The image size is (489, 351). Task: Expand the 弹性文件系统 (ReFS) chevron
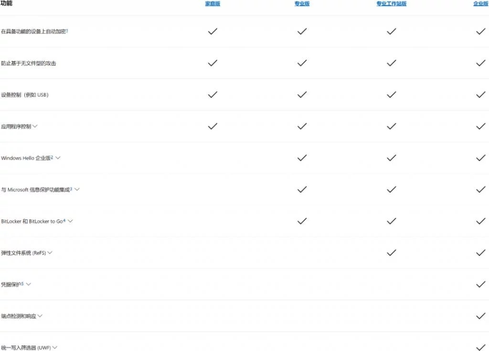click(x=50, y=253)
